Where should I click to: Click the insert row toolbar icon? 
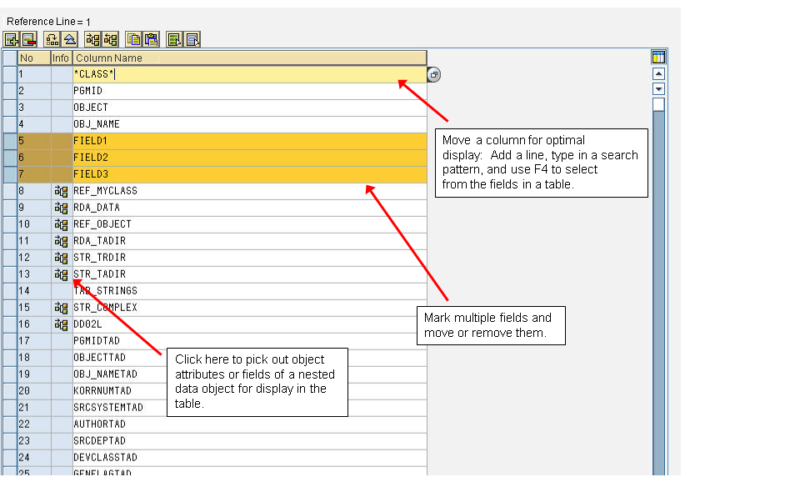click(11, 39)
